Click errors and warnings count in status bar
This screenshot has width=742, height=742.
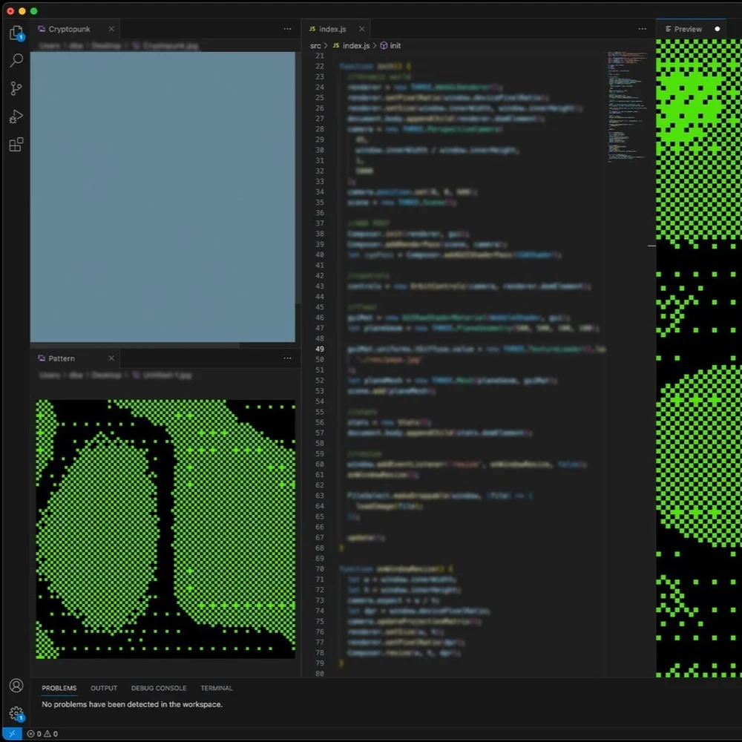42,734
